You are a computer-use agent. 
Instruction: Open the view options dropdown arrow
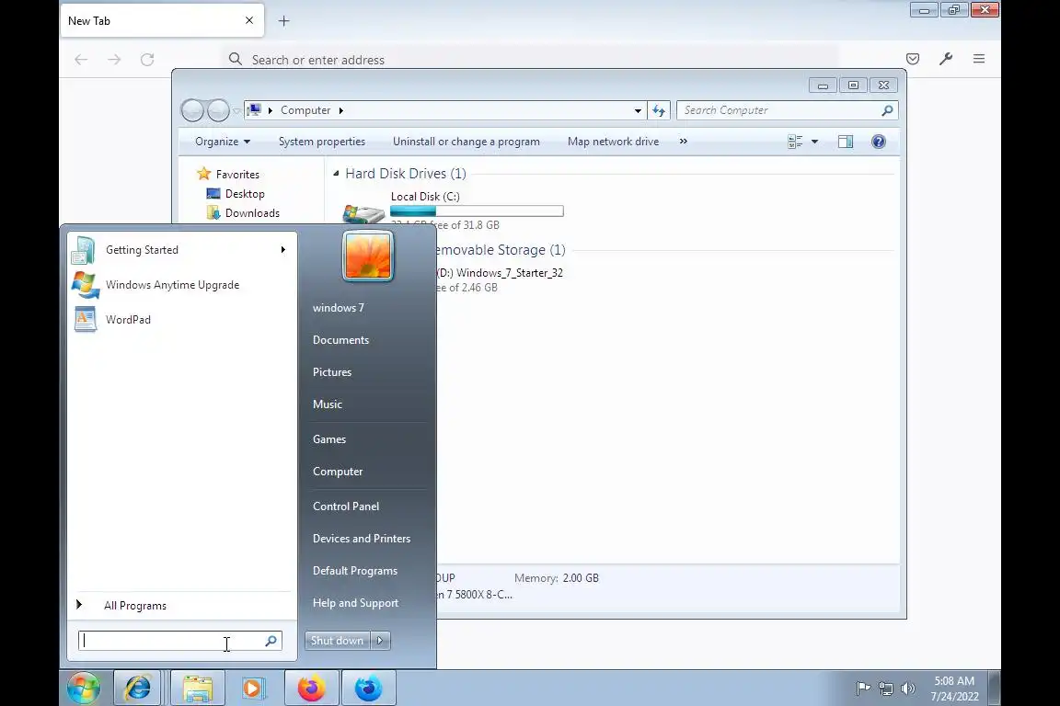[814, 142]
